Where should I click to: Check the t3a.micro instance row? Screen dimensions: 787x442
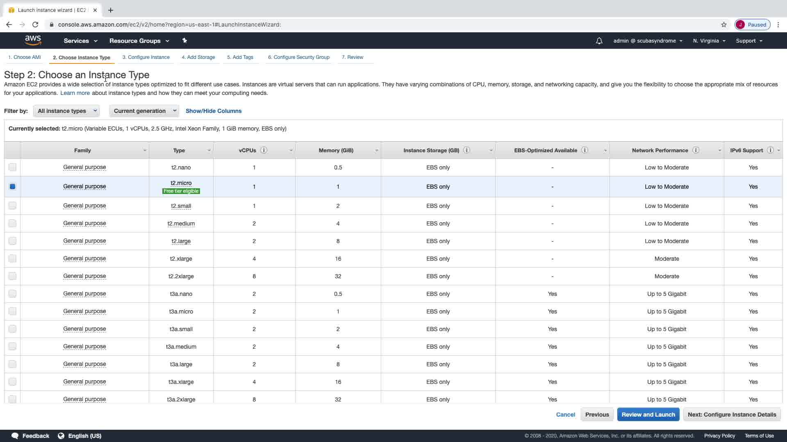click(x=12, y=311)
